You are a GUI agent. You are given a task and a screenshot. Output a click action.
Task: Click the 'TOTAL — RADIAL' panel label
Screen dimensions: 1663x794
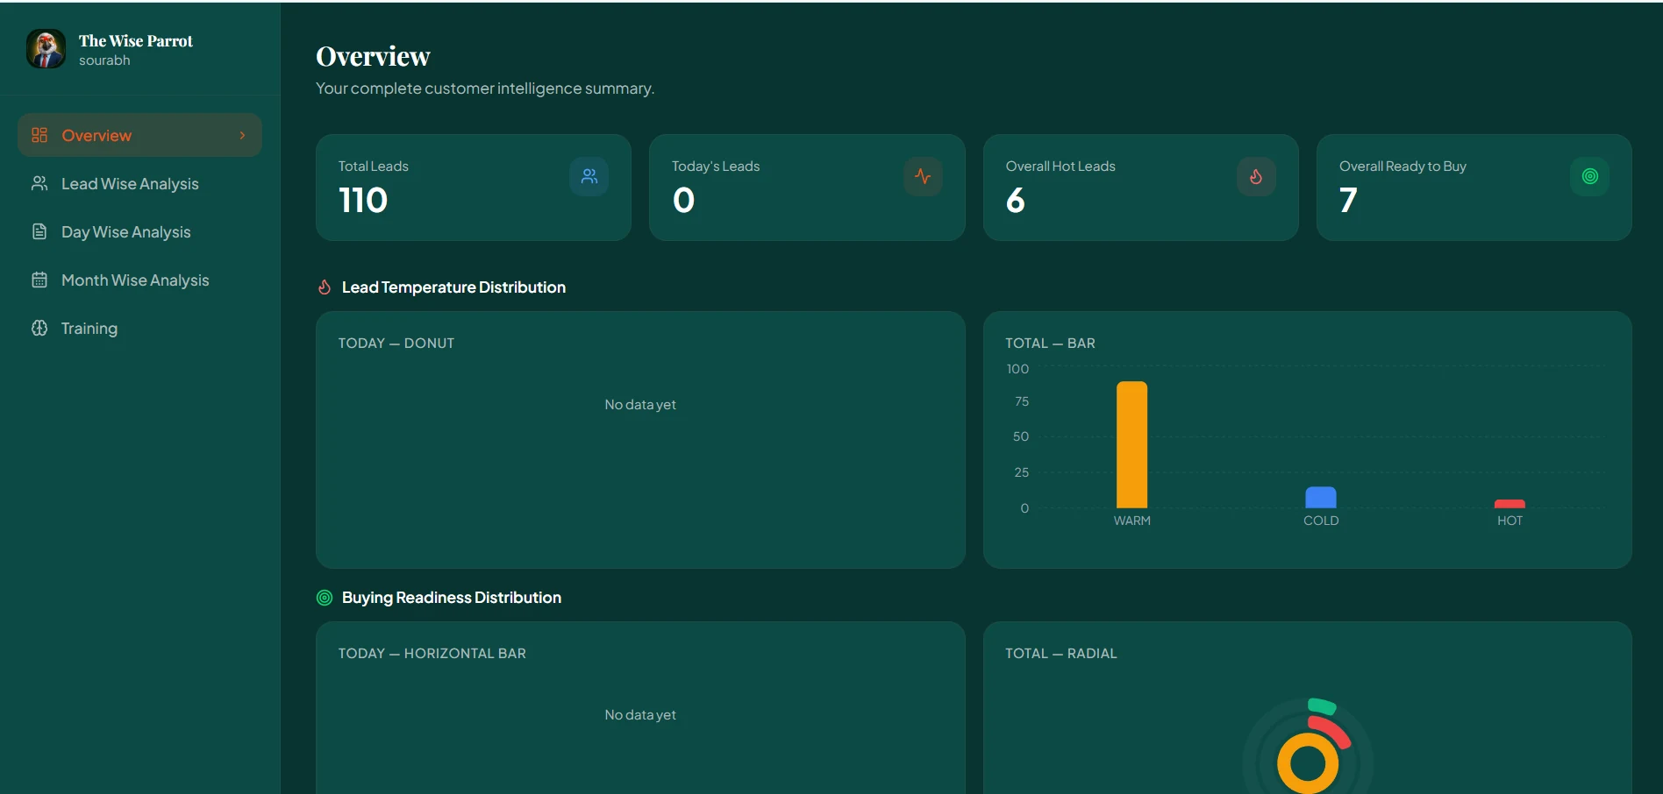(x=1061, y=654)
